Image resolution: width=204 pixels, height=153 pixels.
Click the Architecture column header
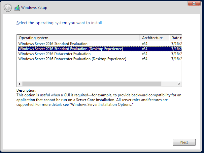tap(154, 38)
